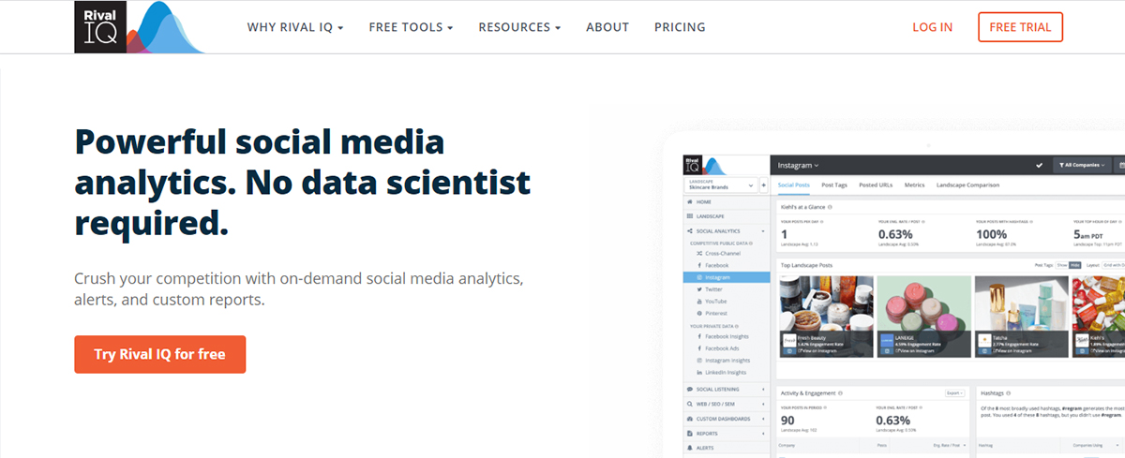Click the Try Rival IQ for free button
This screenshot has height=458, width=1125.
tap(160, 354)
